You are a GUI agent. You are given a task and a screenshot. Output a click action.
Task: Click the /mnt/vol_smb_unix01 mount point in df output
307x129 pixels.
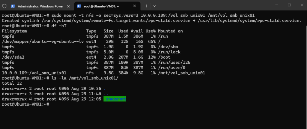181,73
